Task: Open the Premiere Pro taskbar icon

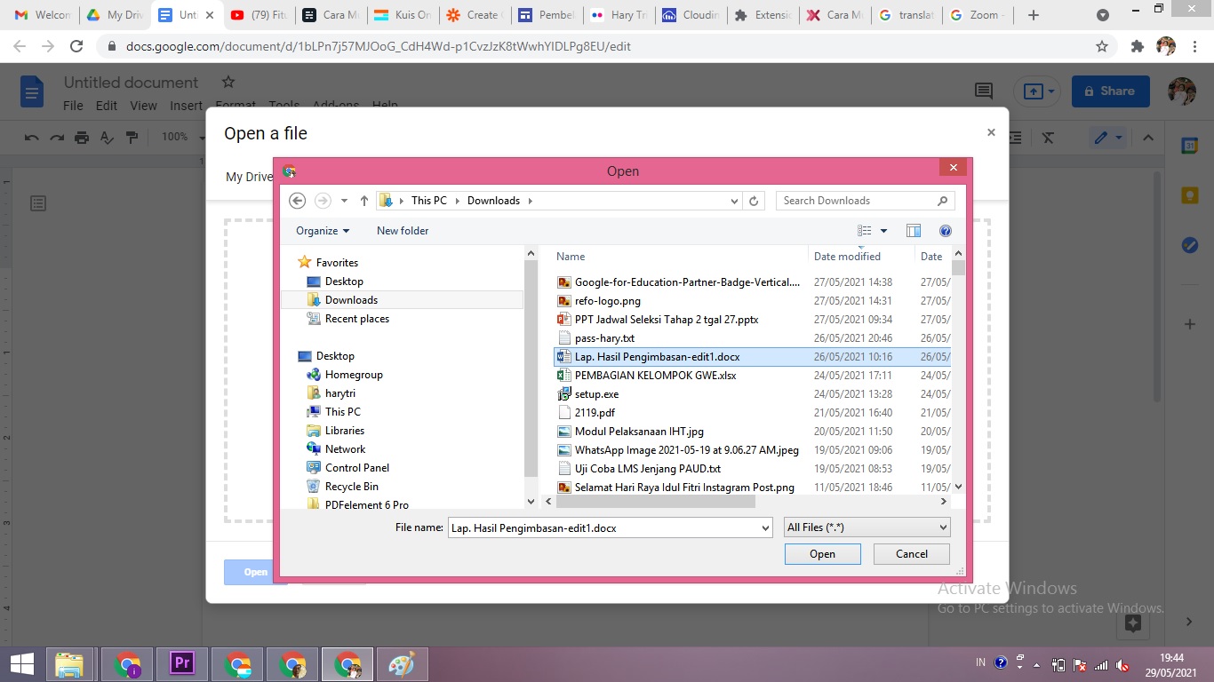Action: coord(182,663)
